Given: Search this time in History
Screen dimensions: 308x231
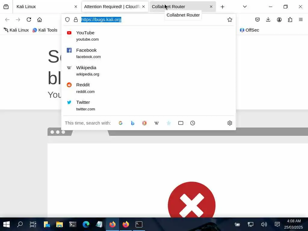Looking at the screenshot, I should coord(193,123).
